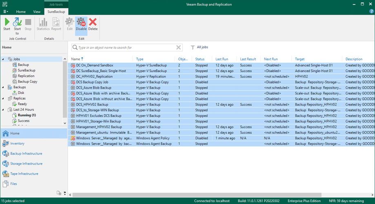Select Management_ubuntu Immutable job row
The image size is (375, 204).
221,133
